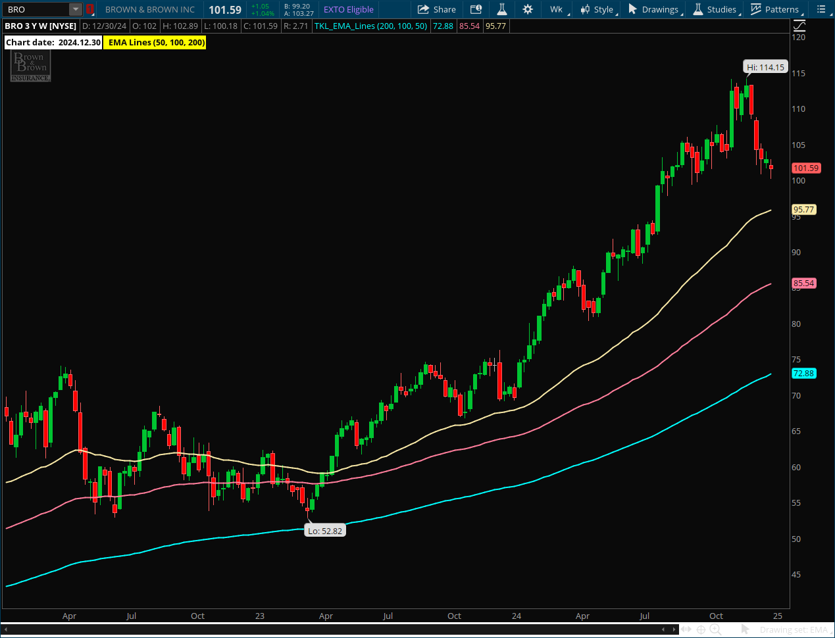Click the yellow 95.77 axis tag
This screenshot has height=638, width=835.
(803, 210)
